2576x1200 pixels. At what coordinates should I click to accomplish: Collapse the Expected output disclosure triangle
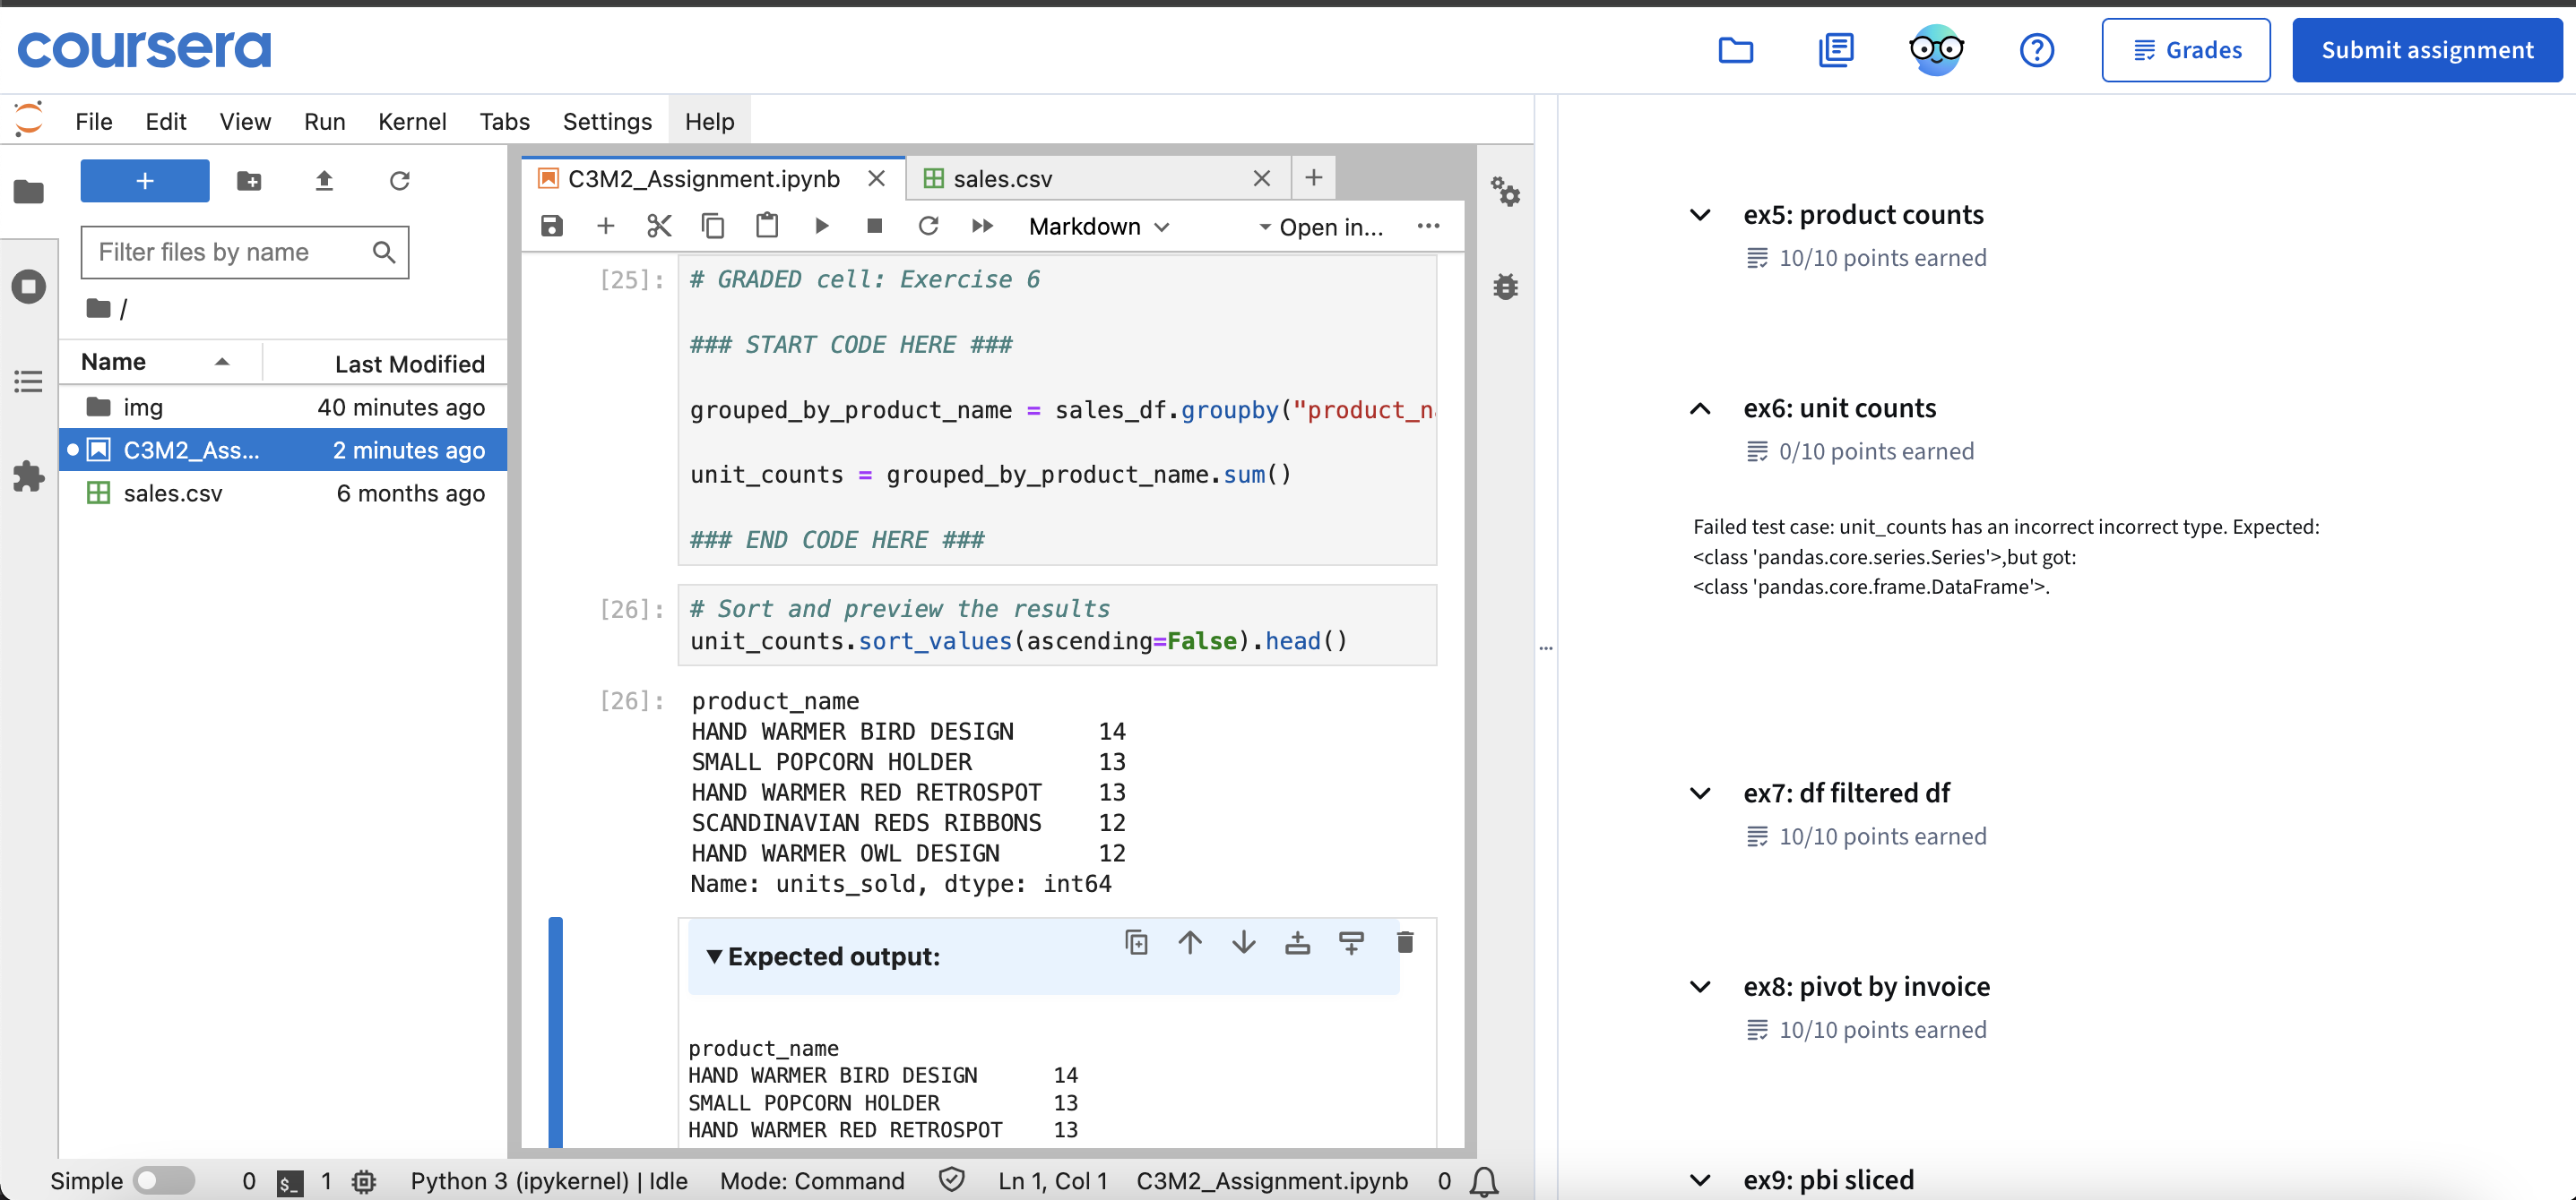(714, 956)
